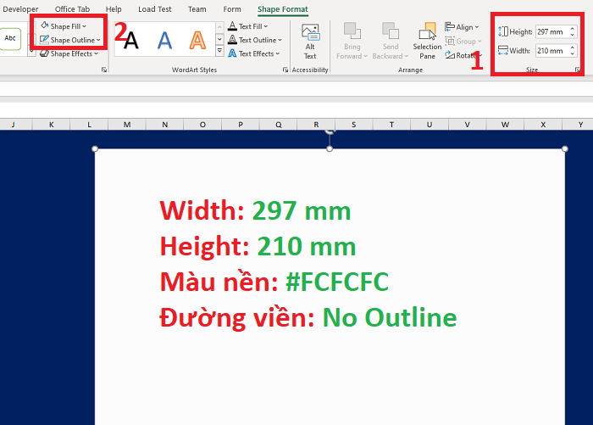The image size is (593, 425).
Task: Click the Height icon in Size group
Action: coord(503,31)
